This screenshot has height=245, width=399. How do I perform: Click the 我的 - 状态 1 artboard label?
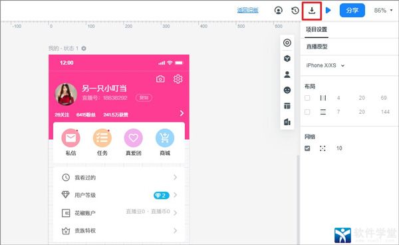[x=64, y=49]
